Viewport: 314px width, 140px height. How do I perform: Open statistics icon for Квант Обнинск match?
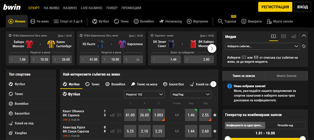point(112,115)
